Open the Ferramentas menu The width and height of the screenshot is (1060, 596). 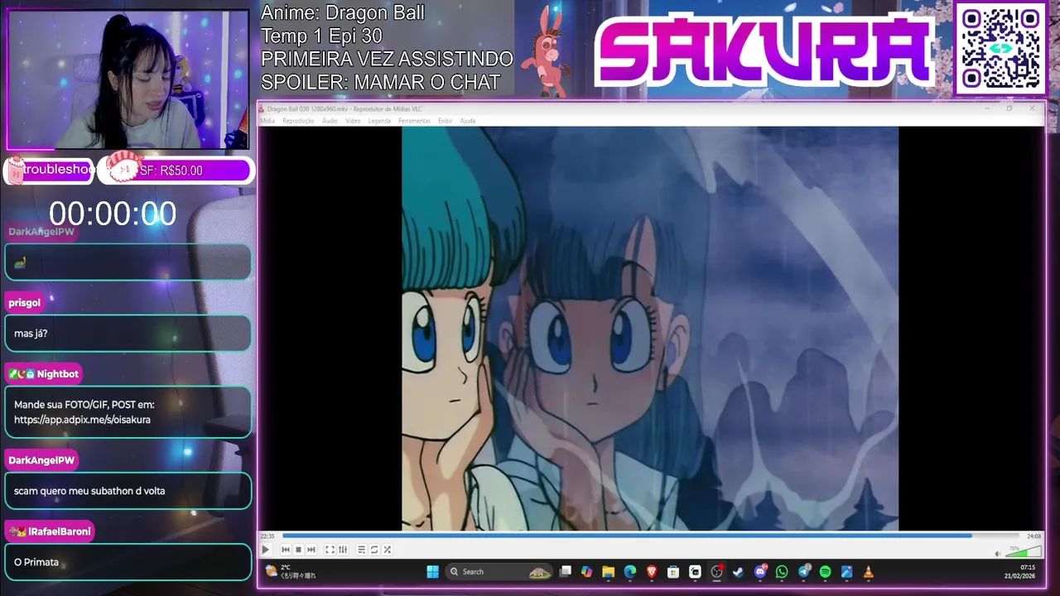click(x=414, y=121)
